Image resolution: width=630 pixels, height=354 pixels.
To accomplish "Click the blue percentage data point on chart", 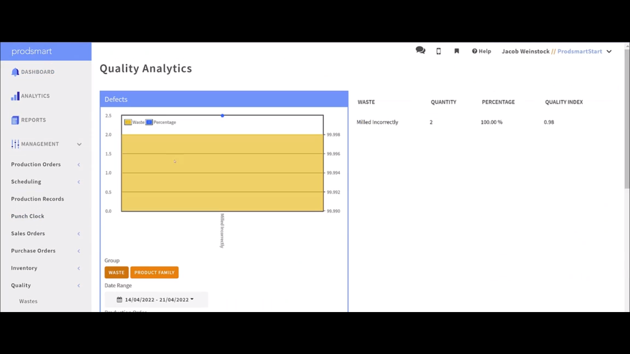I will (222, 116).
